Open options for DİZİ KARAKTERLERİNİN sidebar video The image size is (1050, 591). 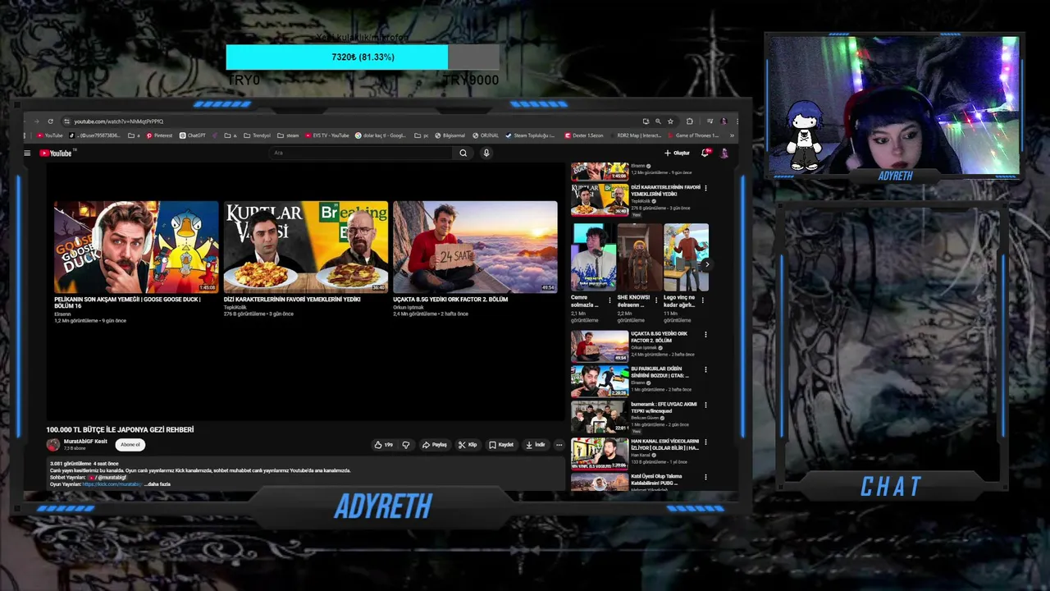coord(705,188)
